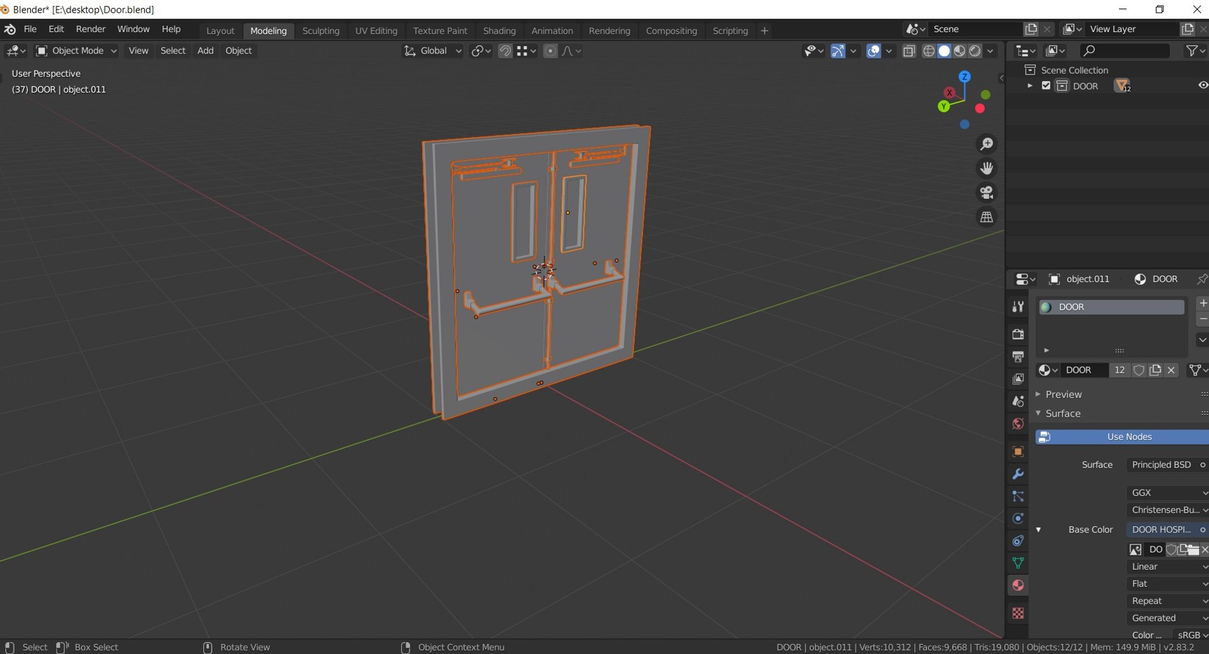Switch to rendered viewport shading

tap(975, 51)
